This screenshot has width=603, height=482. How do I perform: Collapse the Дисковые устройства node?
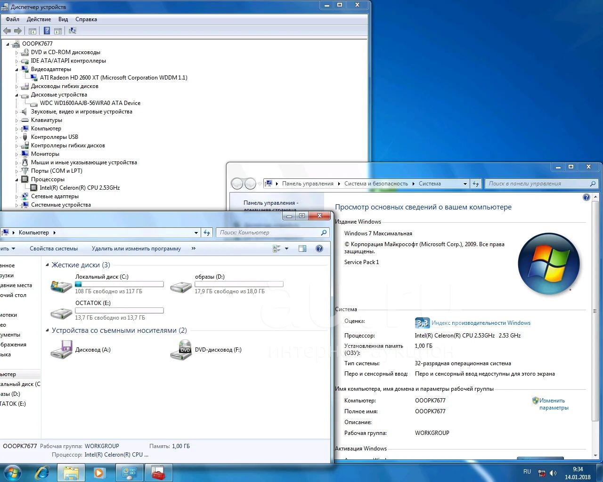[x=16, y=95]
